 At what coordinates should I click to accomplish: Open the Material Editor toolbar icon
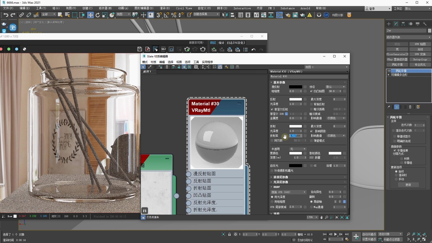click(279, 15)
